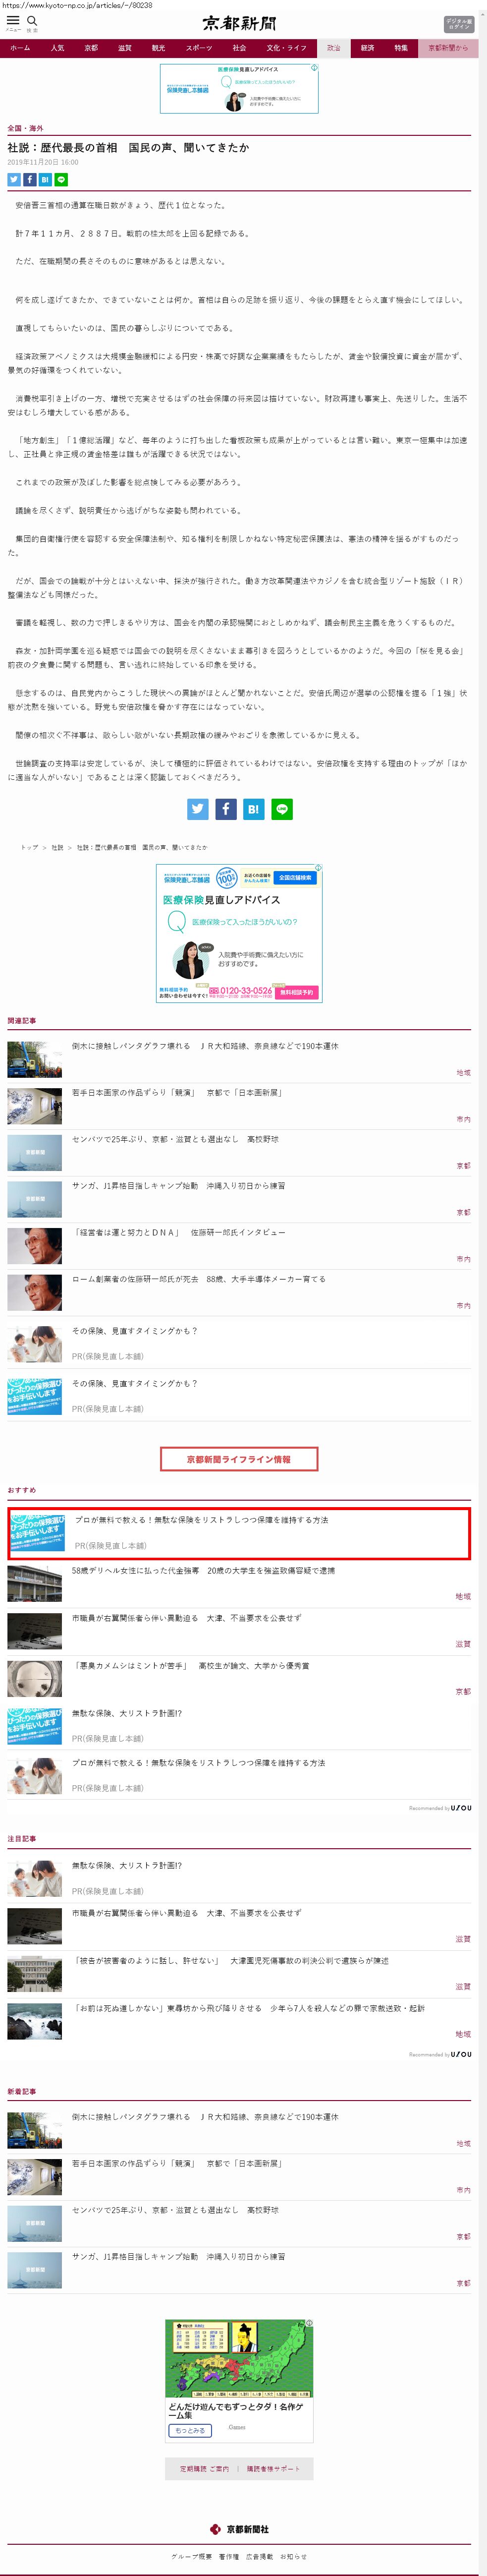Select the スポーツ navigation tab
Screen dimensions: 487x2576
(x=199, y=48)
